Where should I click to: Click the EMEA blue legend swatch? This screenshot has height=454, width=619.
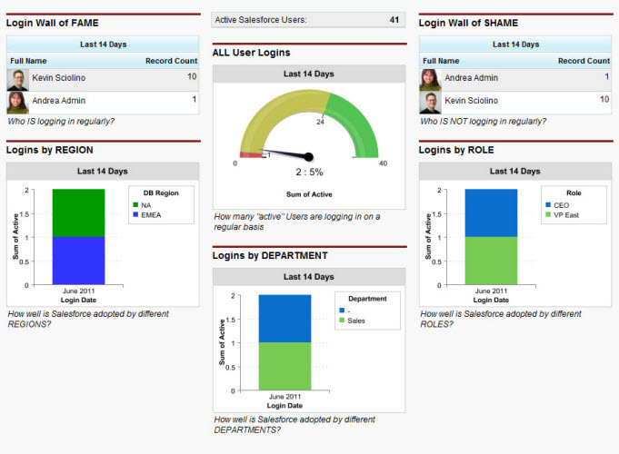(x=135, y=214)
